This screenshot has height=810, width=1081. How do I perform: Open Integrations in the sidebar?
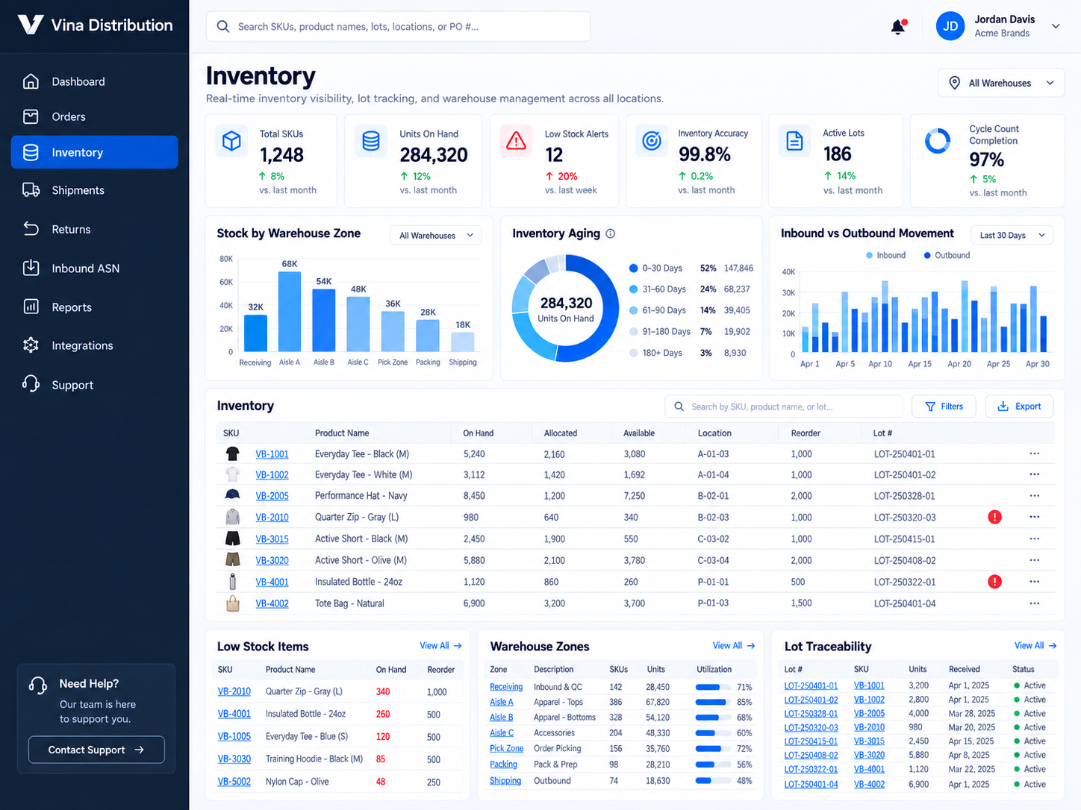coord(95,345)
